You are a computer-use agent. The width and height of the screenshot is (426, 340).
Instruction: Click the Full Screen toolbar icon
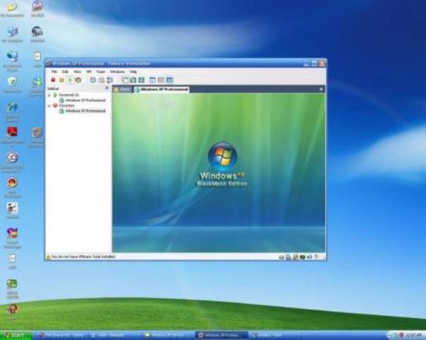pyautogui.click(x=141, y=80)
